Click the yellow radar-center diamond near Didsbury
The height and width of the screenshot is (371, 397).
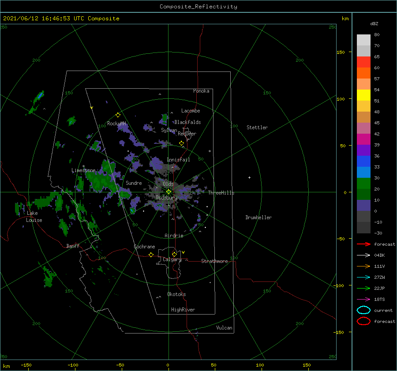tap(169, 192)
